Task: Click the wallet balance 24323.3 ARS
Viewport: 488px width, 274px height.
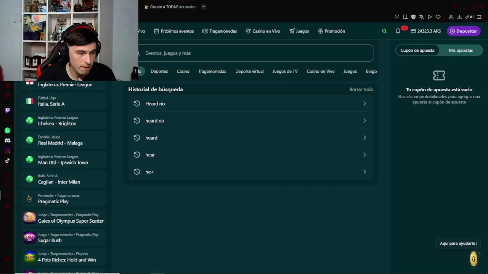Action: click(x=425, y=31)
